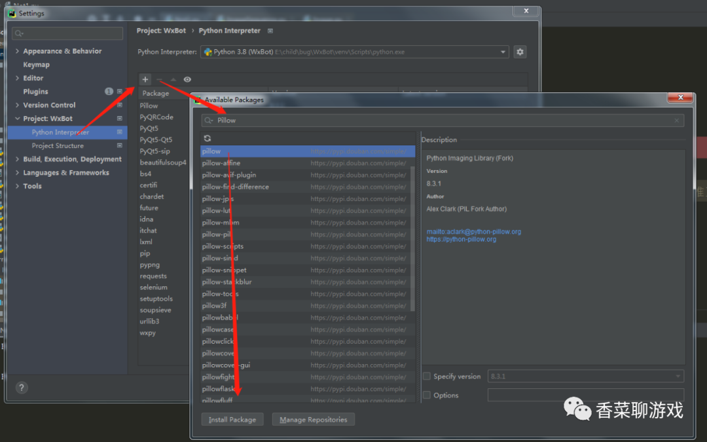Reload the available packages list

[x=208, y=138]
